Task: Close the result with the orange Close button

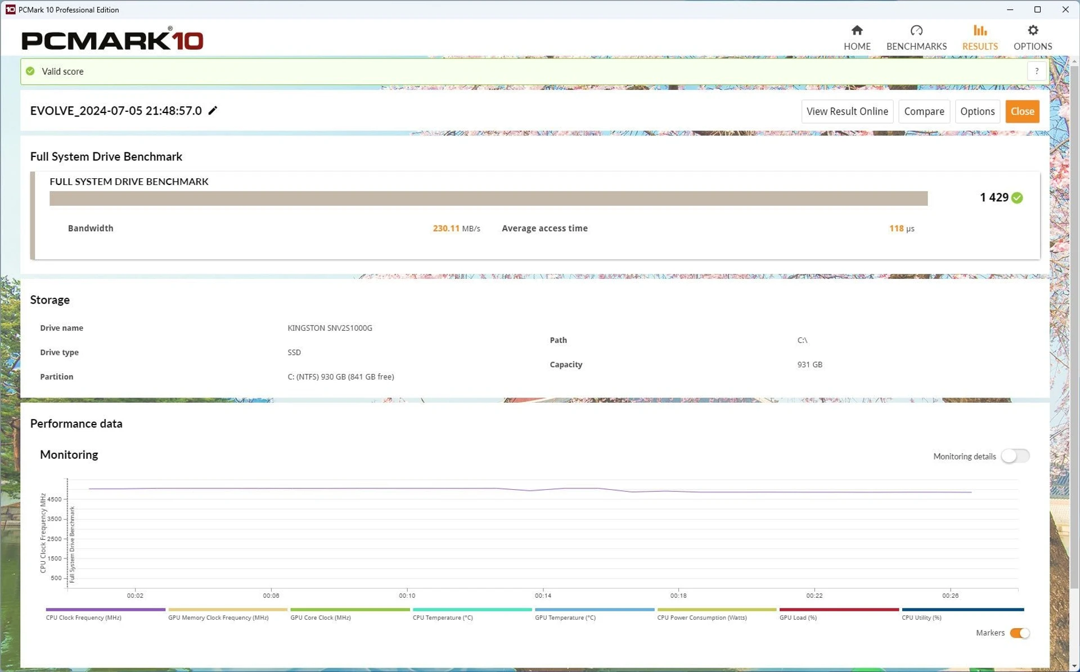Action: (x=1022, y=111)
